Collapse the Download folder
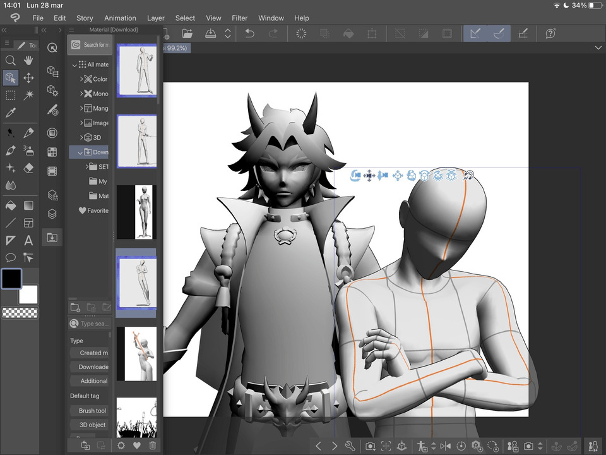 tap(80, 152)
